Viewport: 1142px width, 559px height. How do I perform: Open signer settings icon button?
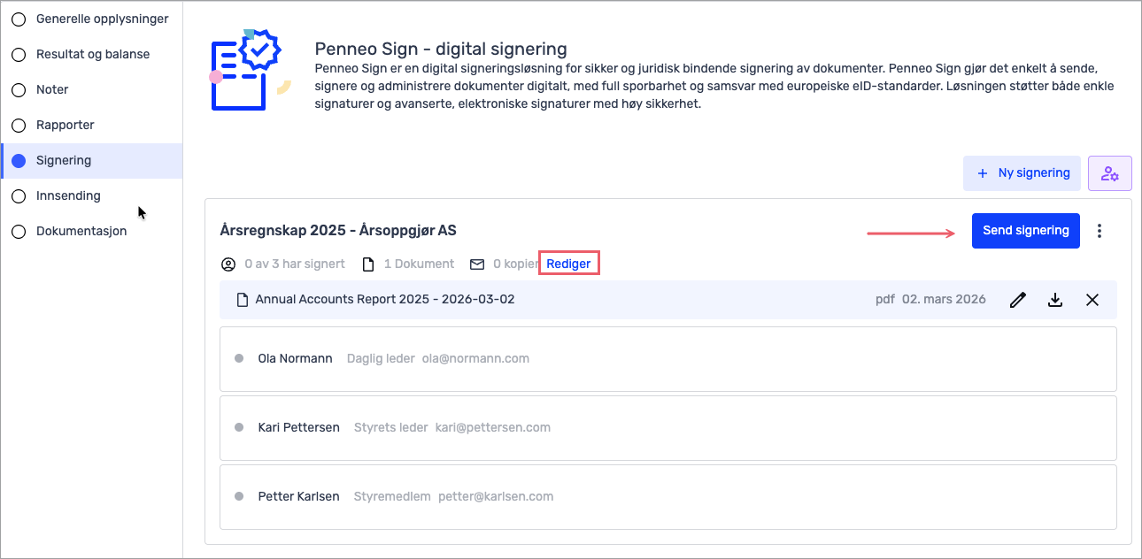(1110, 173)
